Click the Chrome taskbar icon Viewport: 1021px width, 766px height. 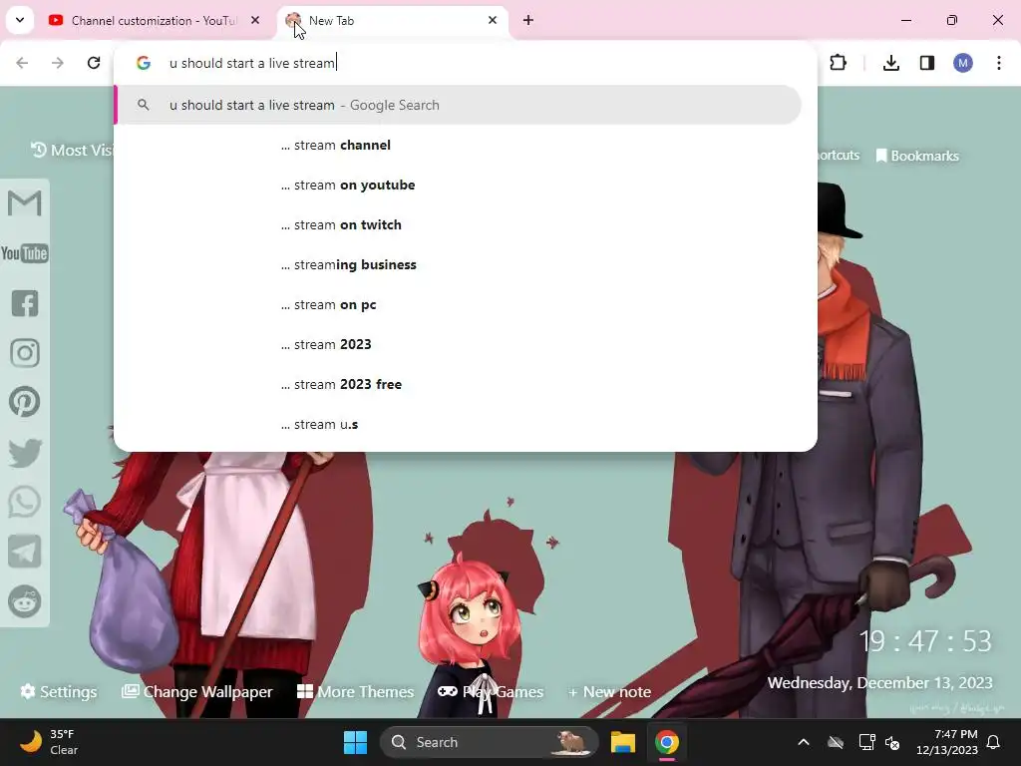click(667, 742)
